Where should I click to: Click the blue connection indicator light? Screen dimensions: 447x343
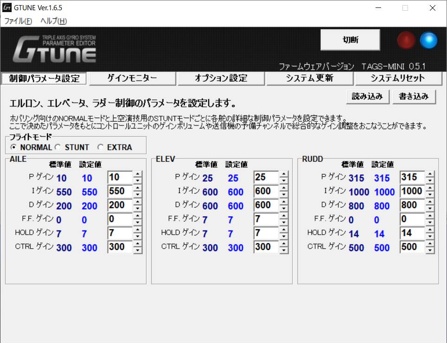pyautogui.click(x=428, y=40)
